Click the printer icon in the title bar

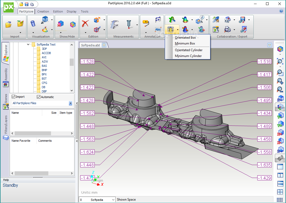click(32, 4)
